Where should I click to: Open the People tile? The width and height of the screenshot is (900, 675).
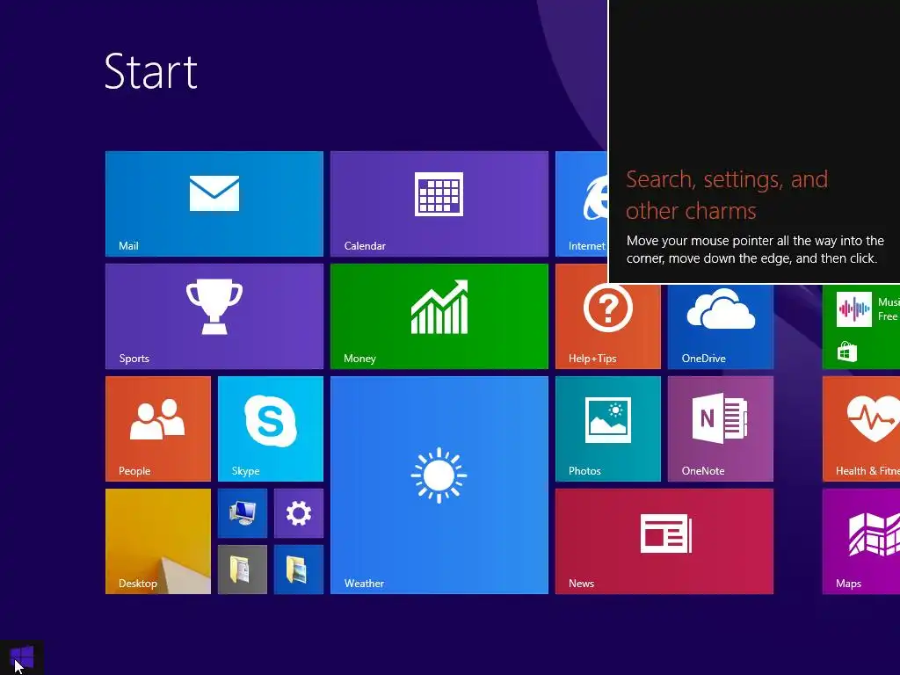coord(158,429)
